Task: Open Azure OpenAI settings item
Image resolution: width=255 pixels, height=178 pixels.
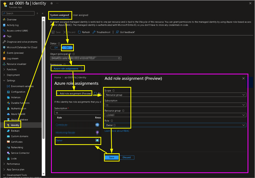Action: point(18,114)
